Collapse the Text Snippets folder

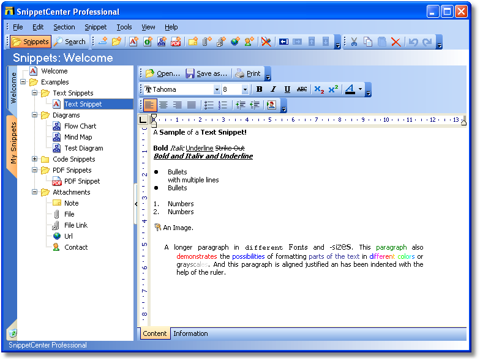coord(34,93)
